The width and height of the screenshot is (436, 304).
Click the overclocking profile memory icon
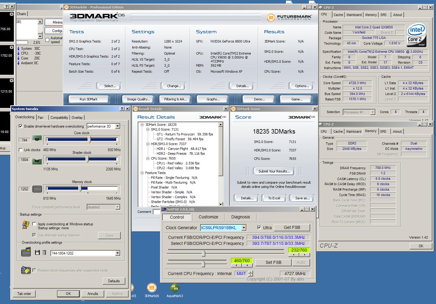click(26, 252)
